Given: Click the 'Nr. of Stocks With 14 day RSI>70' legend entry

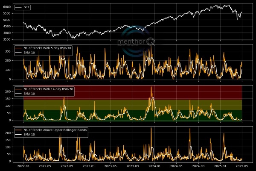Looking at the screenshot, I should (48, 89).
